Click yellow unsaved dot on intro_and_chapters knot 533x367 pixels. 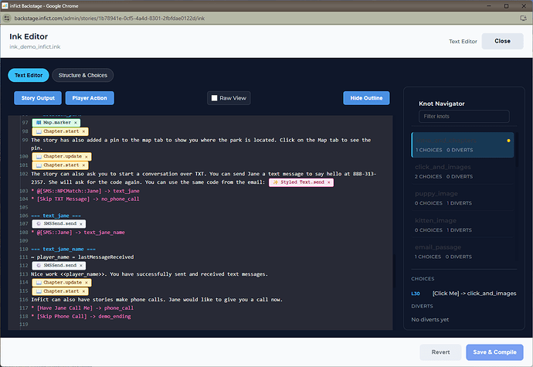(x=508, y=141)
